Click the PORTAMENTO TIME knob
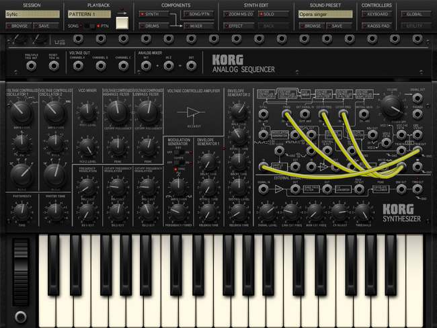Viewport: 437px width, 328px height. 22,212
